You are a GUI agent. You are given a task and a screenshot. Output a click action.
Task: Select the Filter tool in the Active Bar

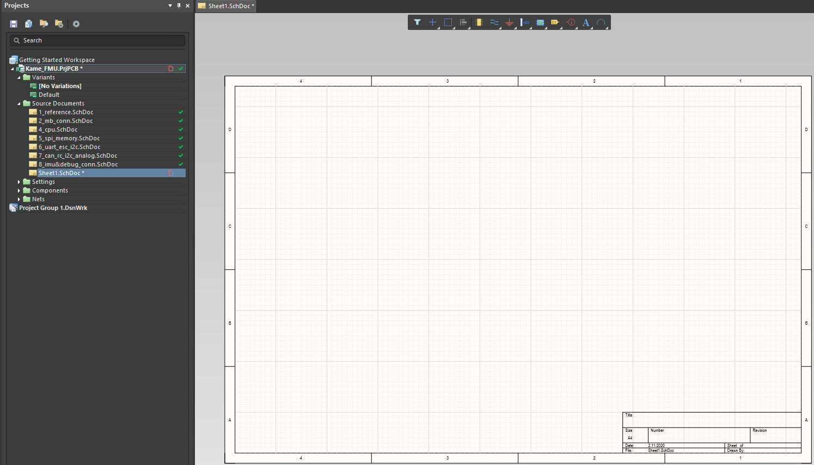point(418,22)
